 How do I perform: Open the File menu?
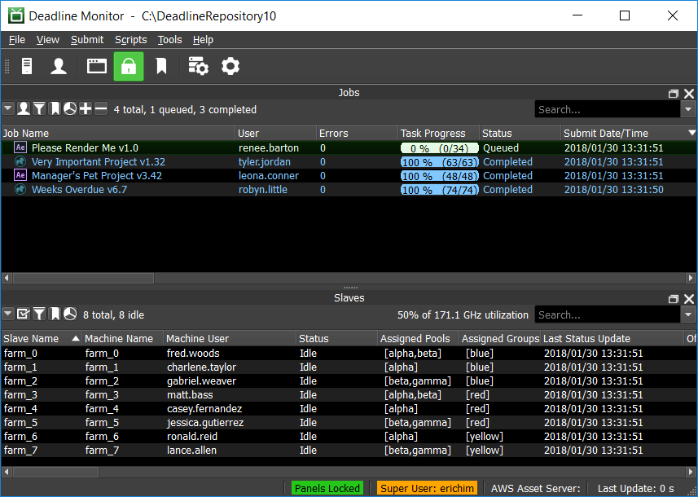point(17,40)
